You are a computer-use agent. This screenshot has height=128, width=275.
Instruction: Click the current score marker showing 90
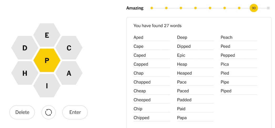[254, 8]
